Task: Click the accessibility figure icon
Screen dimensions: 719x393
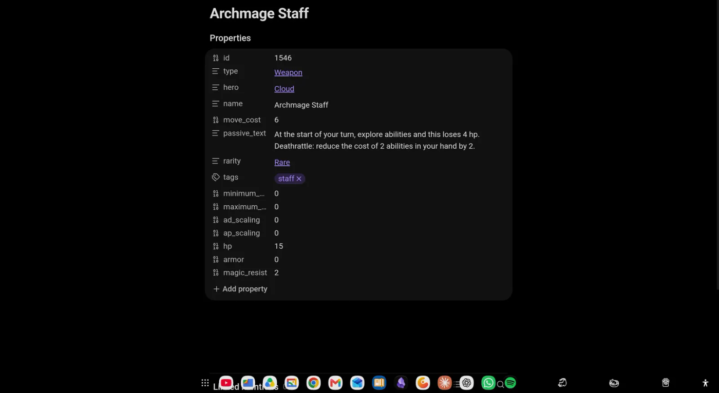Action: 705,383
